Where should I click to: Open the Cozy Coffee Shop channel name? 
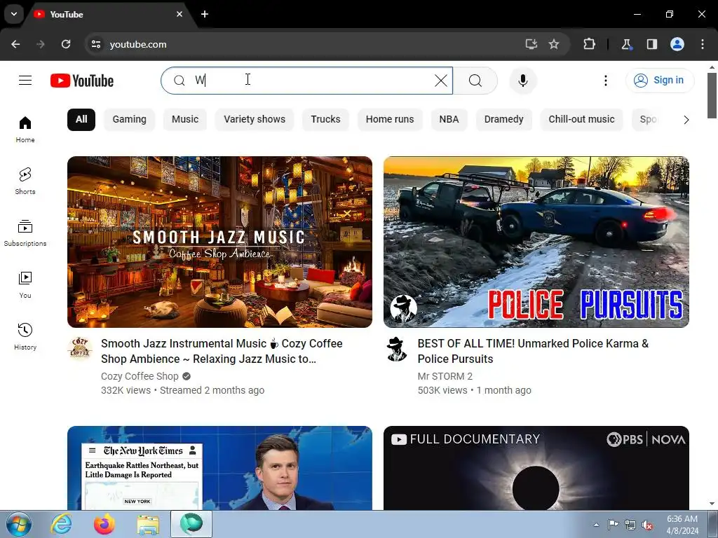[140, 376]
